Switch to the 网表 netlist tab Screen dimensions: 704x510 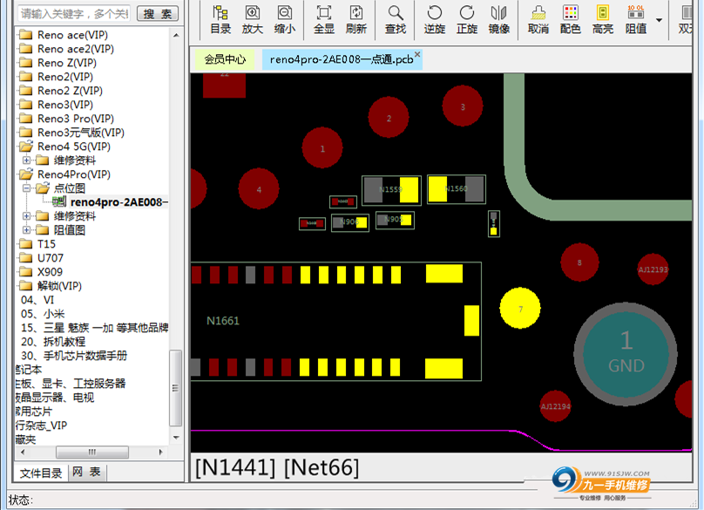(86, 472)
